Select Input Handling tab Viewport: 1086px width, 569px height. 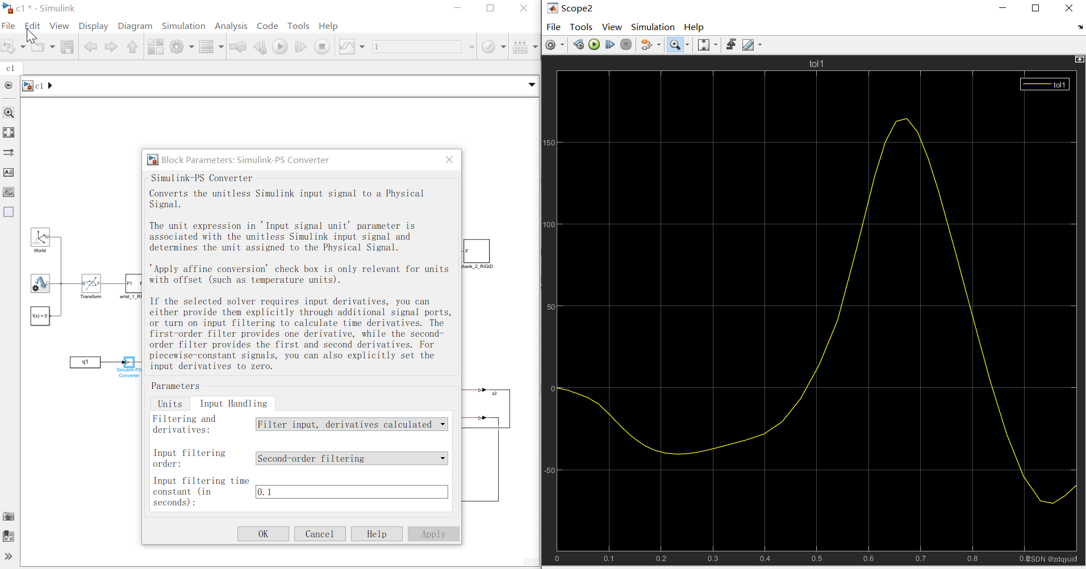233,403
